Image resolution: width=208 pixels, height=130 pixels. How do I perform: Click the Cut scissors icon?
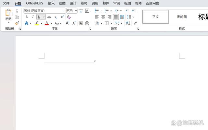point(17,11)
